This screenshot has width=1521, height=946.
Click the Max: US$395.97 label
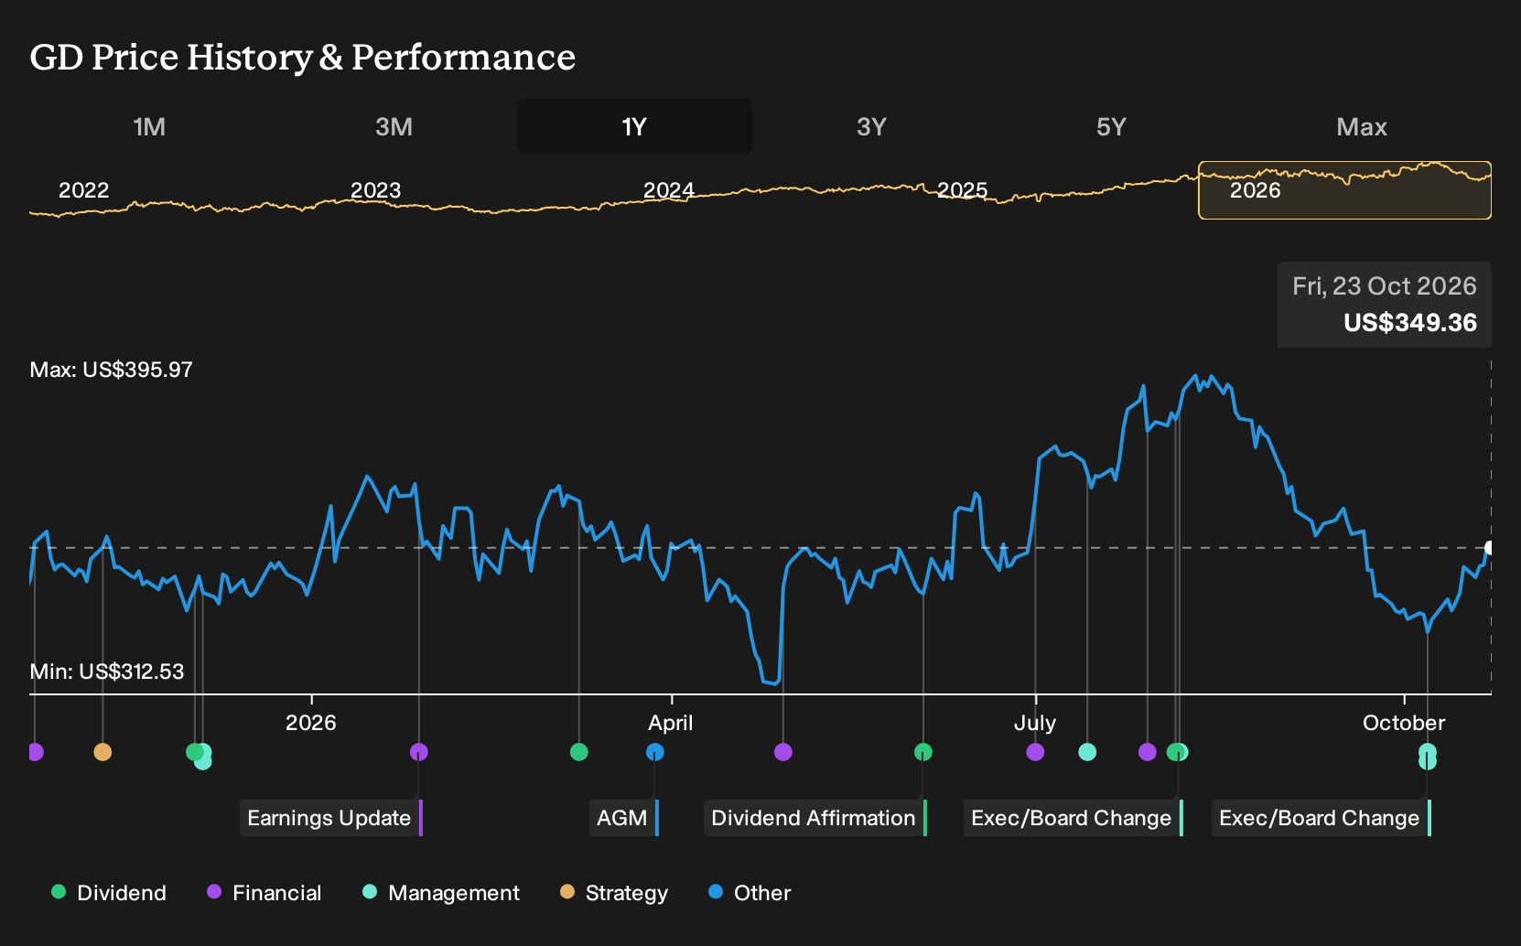[112, 370]
